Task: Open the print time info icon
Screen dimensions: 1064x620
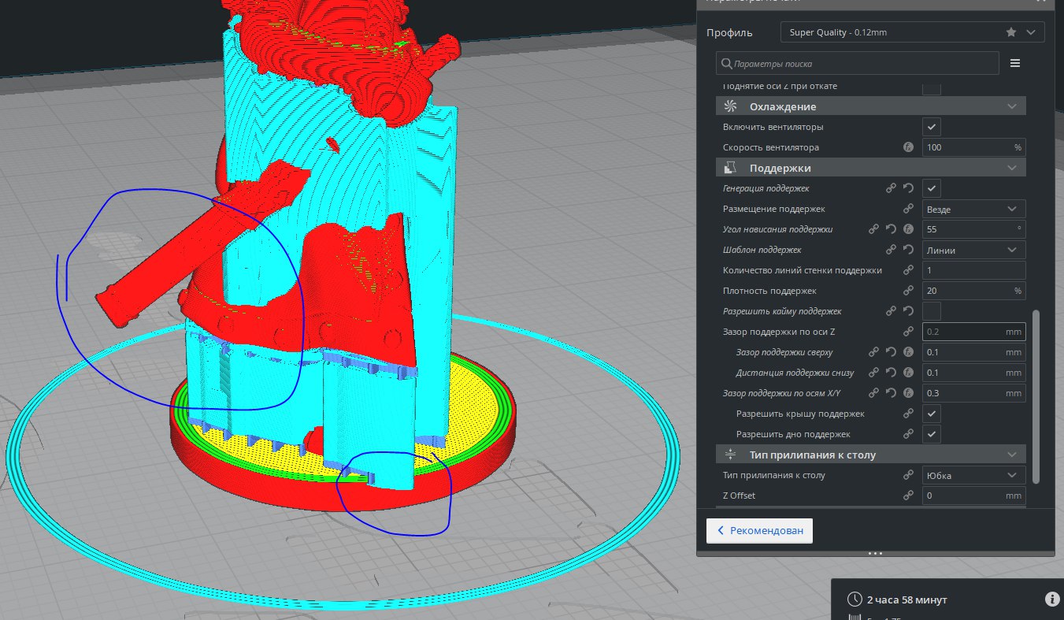Action: coord(1051,600)
